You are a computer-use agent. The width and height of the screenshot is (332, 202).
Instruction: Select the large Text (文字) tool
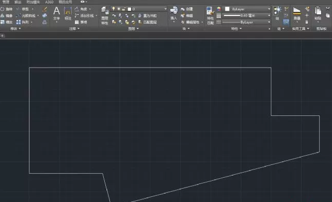click(56, 13)
